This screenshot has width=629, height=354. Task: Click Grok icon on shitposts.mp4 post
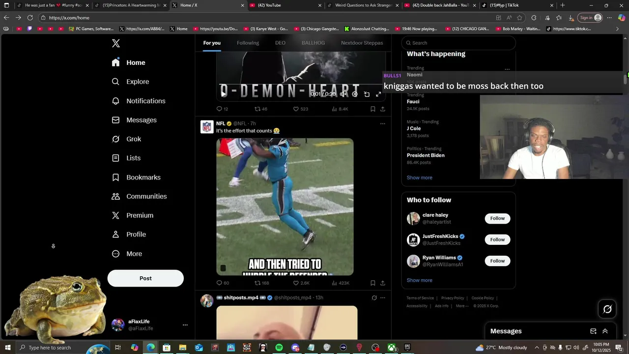[x=374, y=297]
